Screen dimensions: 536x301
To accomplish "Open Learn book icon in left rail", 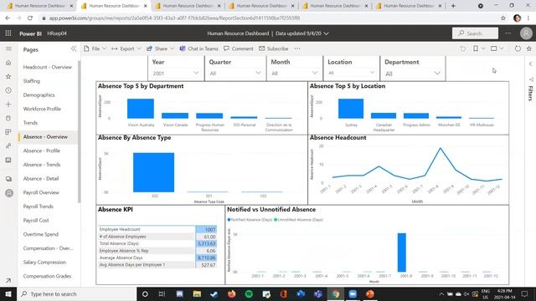I will (x=8, y=160).
